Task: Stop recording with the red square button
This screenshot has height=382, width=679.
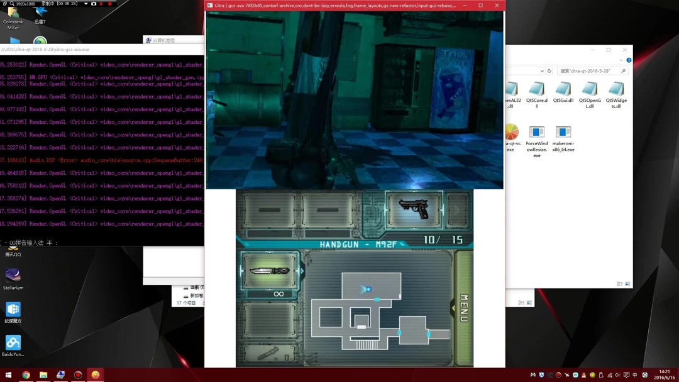Action: pos(109,4)
